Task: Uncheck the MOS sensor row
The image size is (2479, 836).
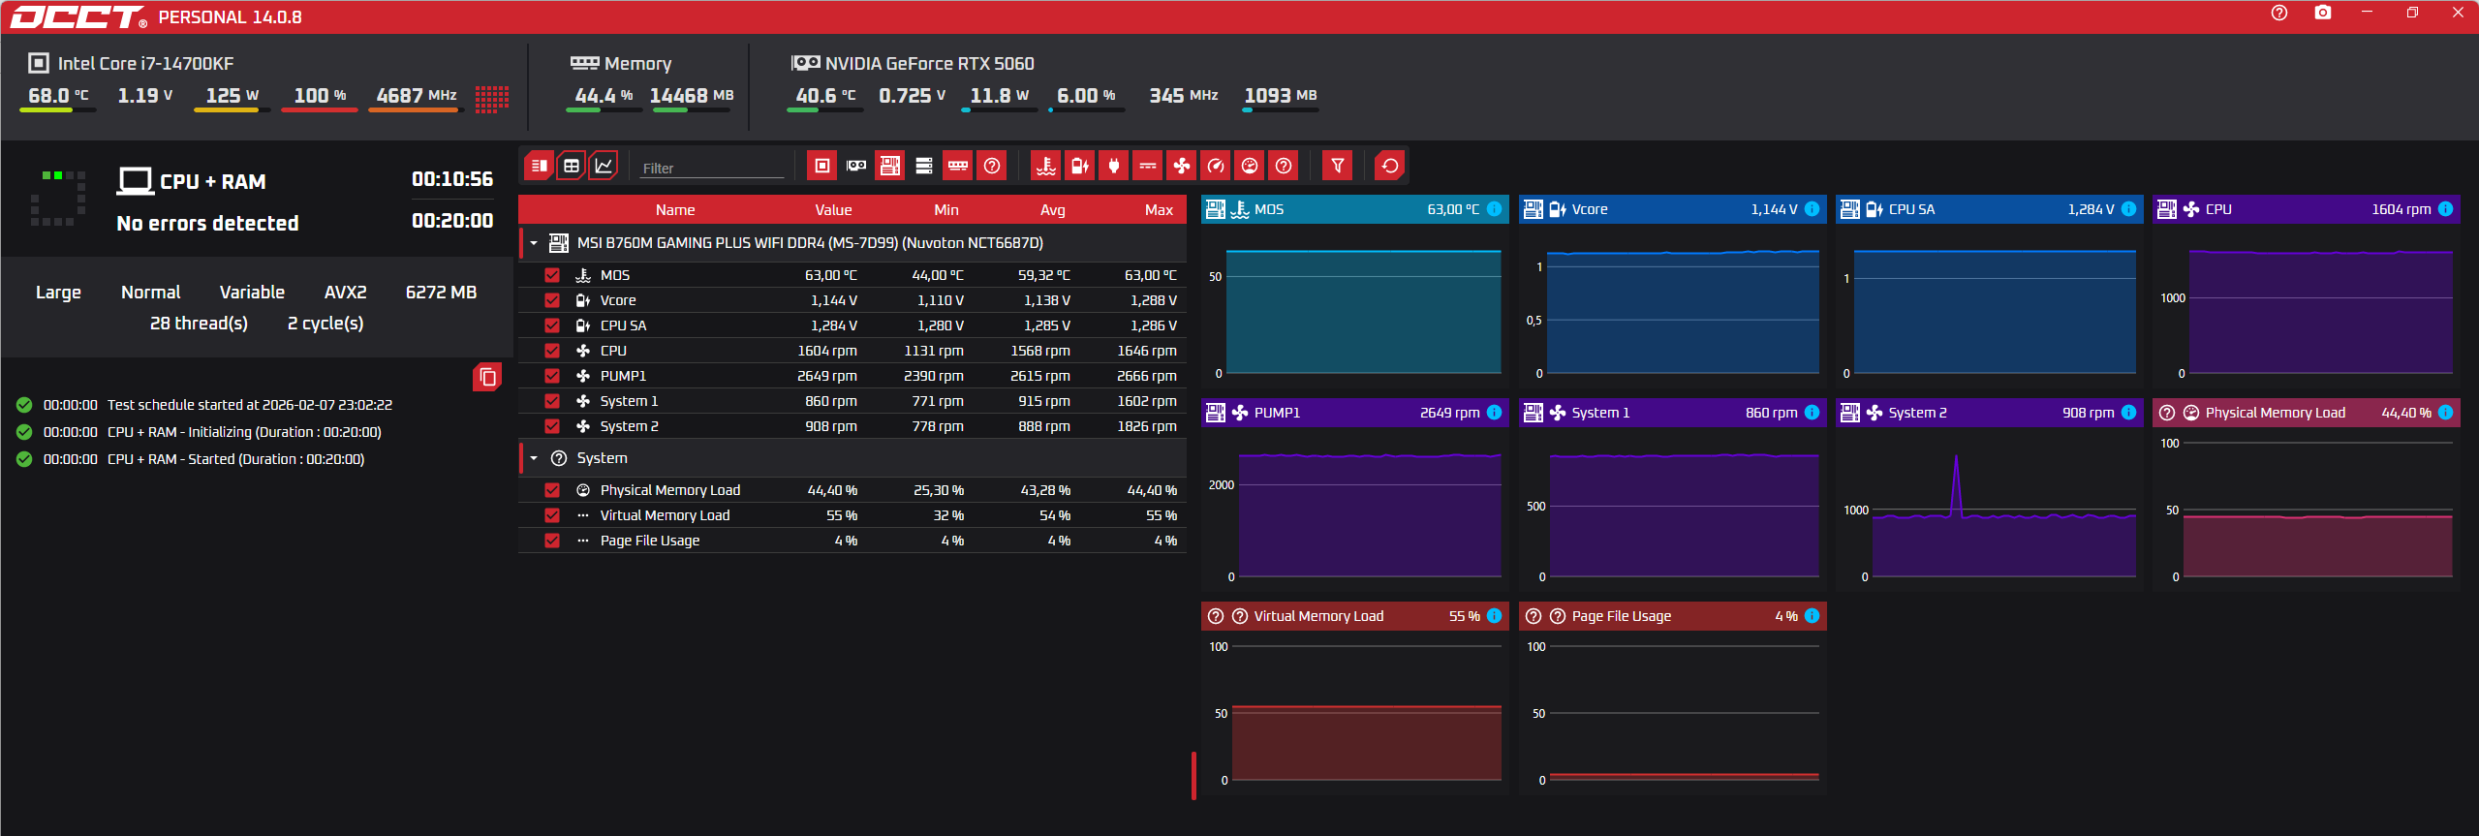Action: (552, 275)
